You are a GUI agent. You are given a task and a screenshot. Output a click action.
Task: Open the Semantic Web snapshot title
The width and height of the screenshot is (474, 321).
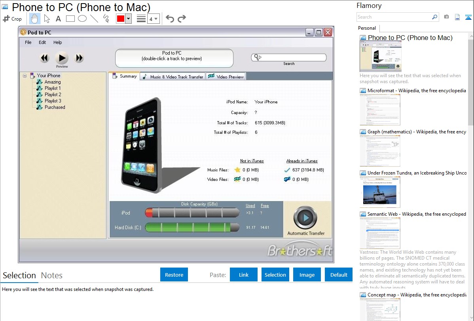coord(417,214)
